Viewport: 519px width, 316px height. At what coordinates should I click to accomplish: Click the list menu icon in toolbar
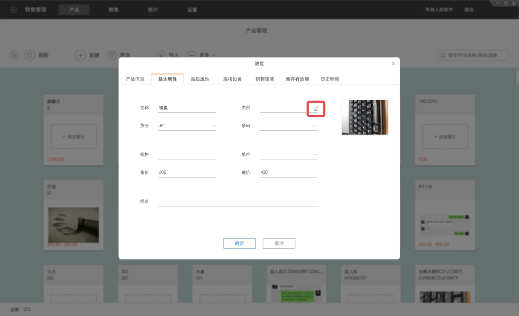point(14,55)
